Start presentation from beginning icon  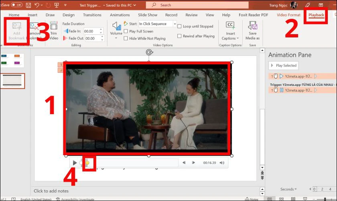[x=57, y=5]
